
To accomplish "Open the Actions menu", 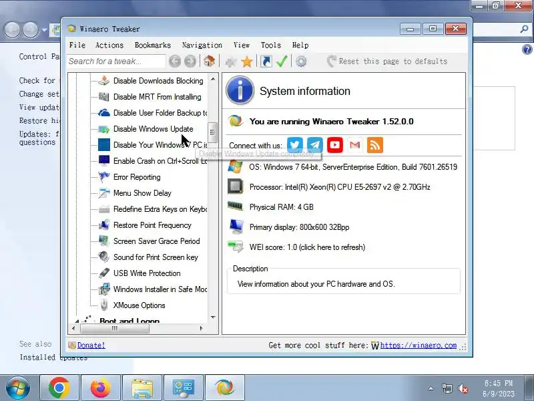I will [109, 45].
